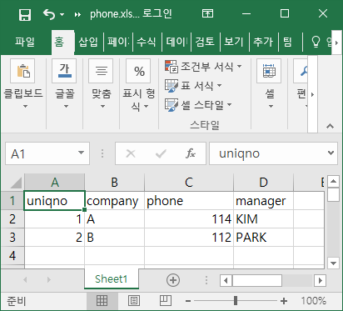Switch to the 추가 ribbon tab
Viewport: 343px width, 311px height.
click(263, 42)
